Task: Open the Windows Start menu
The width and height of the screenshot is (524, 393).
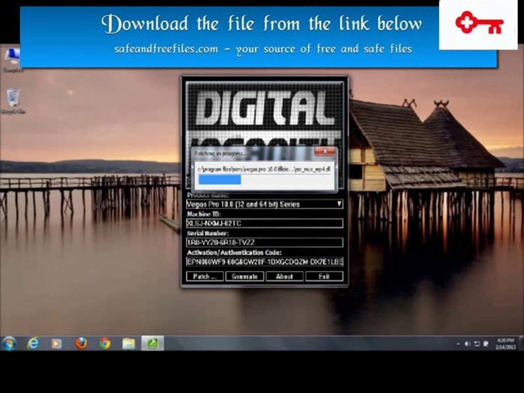Action: 9,343
